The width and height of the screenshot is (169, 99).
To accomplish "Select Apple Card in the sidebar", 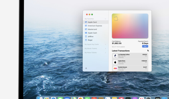I will click(x=96, y=22).
